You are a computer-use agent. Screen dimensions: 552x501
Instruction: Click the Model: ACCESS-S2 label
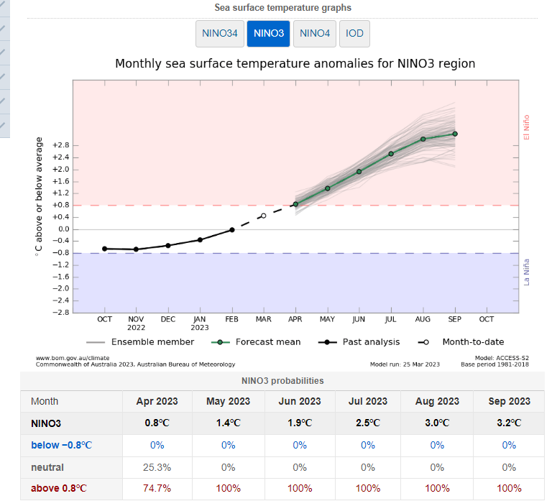tap(502, 358)
